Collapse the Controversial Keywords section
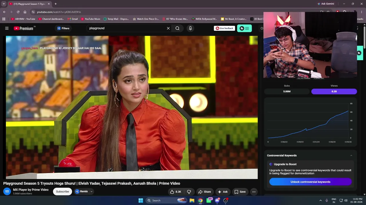Image resolution: width=366 pixels, height=205 pixels. tap(351, 155)
